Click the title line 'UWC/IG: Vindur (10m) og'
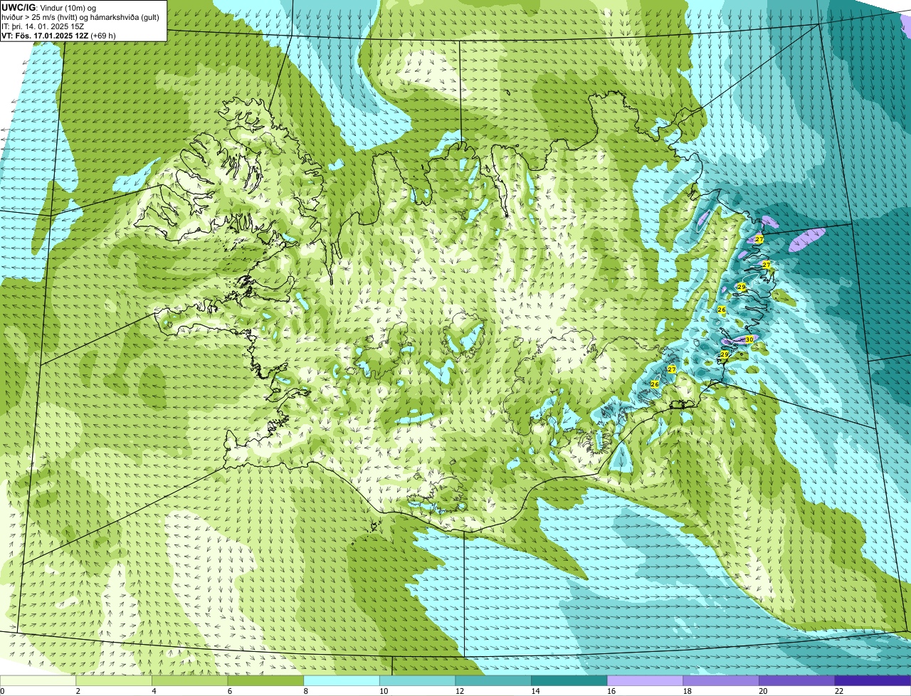This screenshot has height=696, width=911. 50,8
